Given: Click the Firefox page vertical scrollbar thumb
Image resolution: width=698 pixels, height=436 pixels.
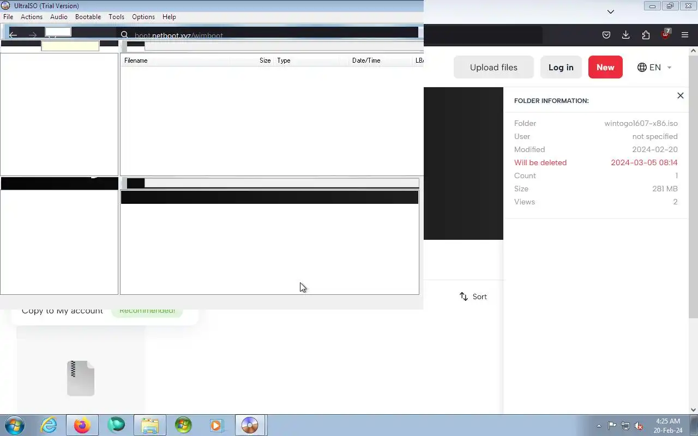Looking at the screenshot, I should 693,186.
